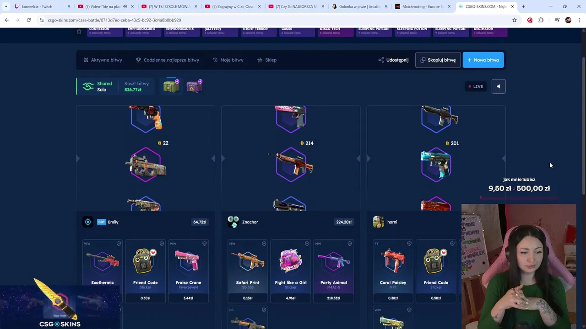Image resolution: width=586 pixels, height=329 pixels.
Task: Click the Shared mode handshake icon
Action: (x=88, y=86)
